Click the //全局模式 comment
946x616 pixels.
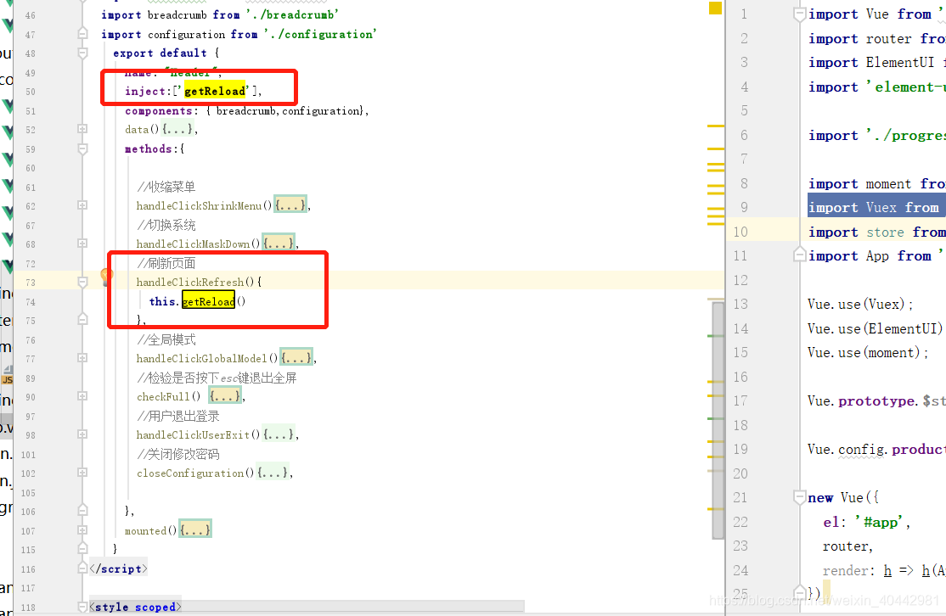click(166, 339)
